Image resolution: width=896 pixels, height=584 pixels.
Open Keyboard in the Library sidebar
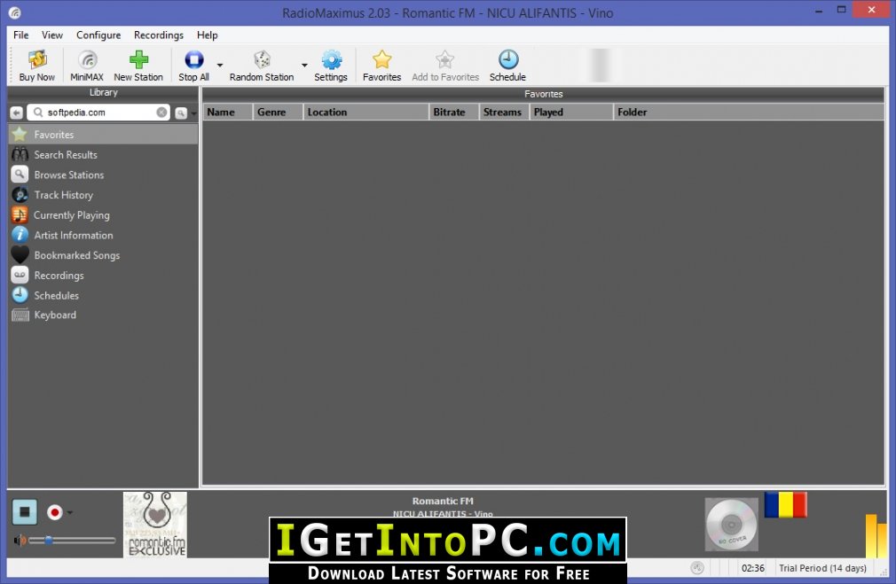(x=103, y=315)
